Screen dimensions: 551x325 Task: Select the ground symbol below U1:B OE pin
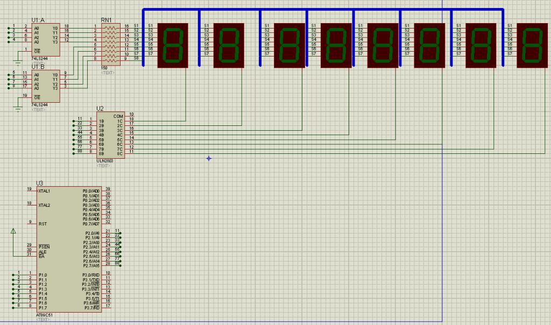(18, 109)
